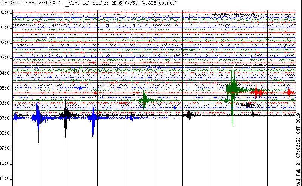The width and height of the screenshot is (302, 186).
Task: Select the 04:00 time label
Action: pyautogui.click(x=6, y=73)
